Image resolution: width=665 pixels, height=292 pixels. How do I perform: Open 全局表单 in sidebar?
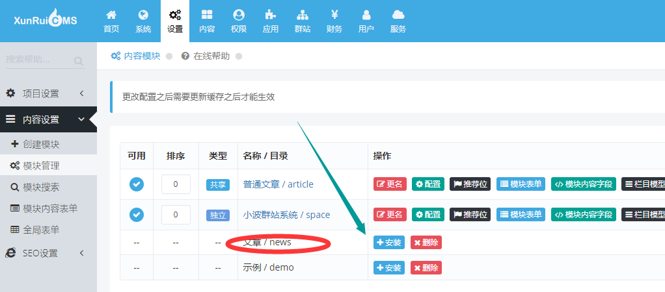pyautogui.click(x=48, y=230)
